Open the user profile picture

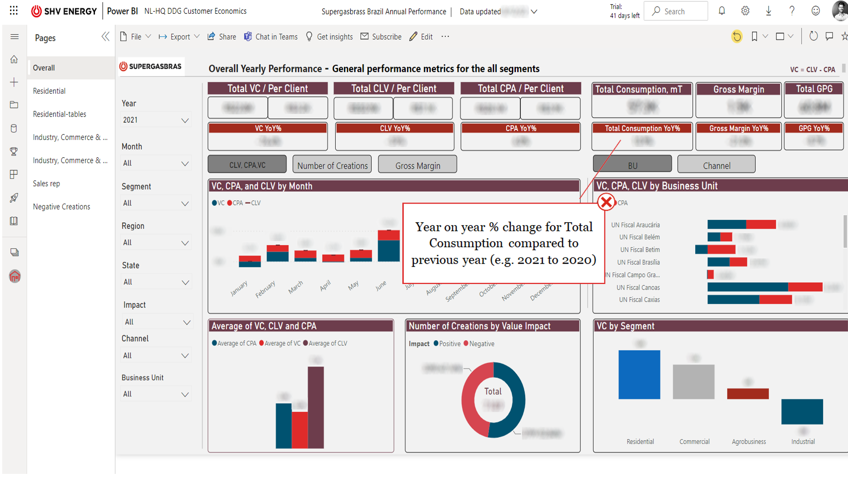tap(840, 11)
